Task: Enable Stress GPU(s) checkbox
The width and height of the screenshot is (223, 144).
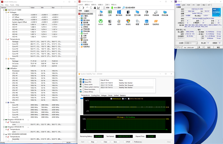Action: (83, 92)
